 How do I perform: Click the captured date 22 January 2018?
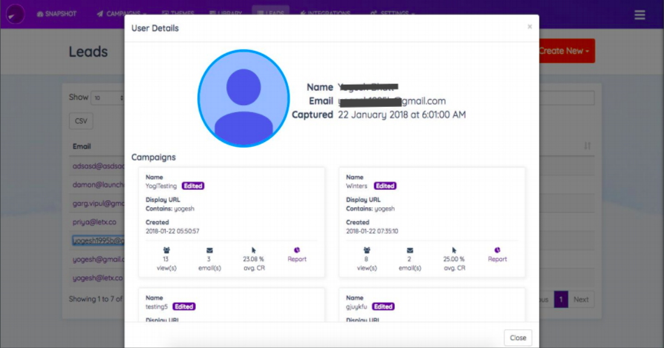pyautogui.click(x=402, y=115)
